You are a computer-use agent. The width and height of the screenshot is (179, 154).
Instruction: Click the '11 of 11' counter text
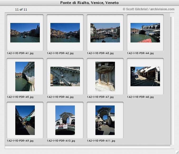click(x=21, y=9)
